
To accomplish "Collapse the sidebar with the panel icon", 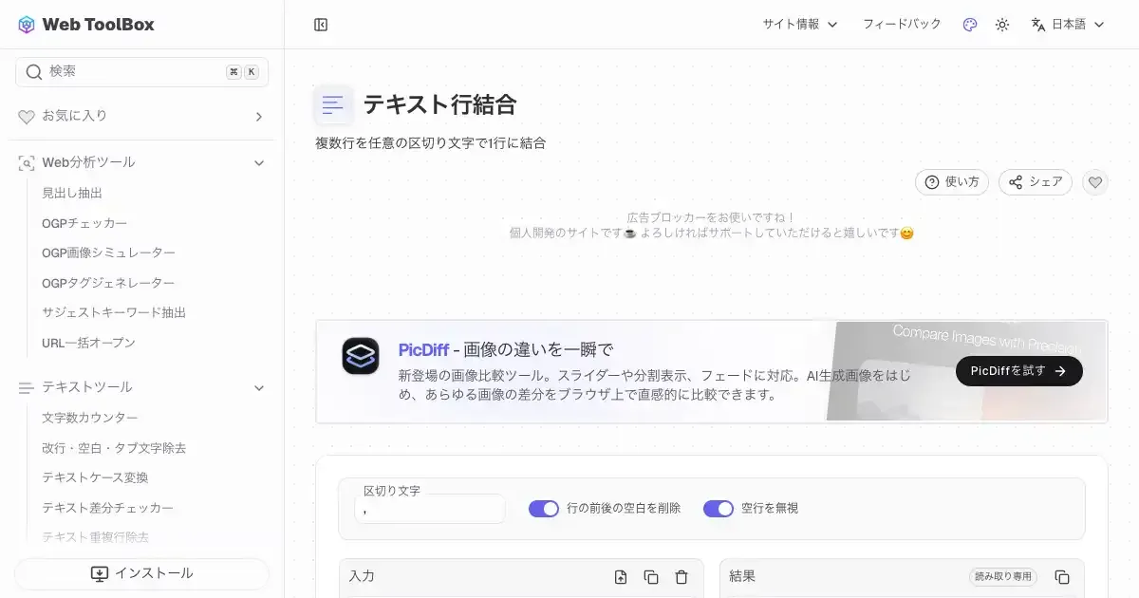I will tap(321, 25).
